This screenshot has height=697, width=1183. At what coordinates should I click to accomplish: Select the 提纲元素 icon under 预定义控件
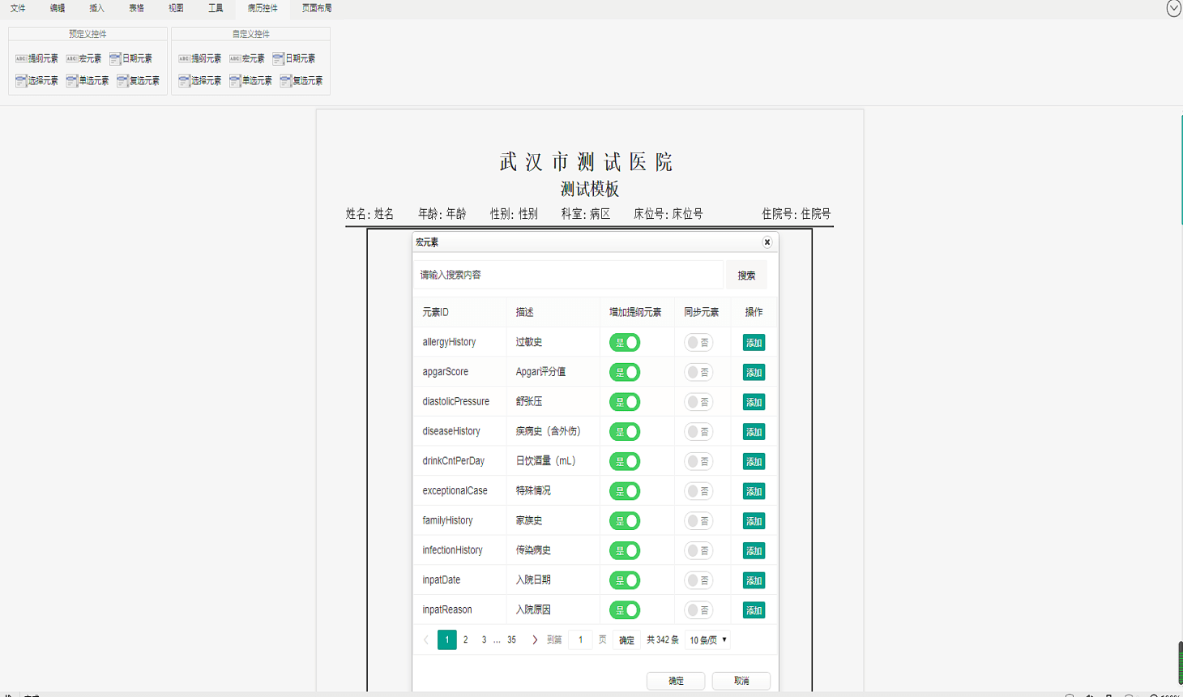(x=36, y=58)
